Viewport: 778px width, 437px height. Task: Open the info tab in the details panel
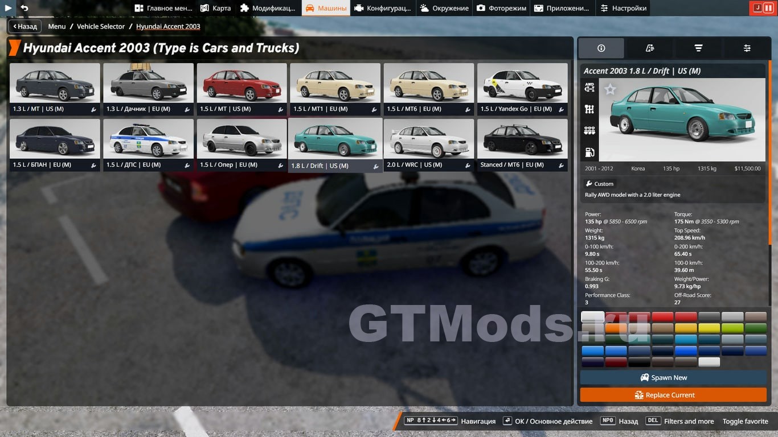tap(601, 48)
